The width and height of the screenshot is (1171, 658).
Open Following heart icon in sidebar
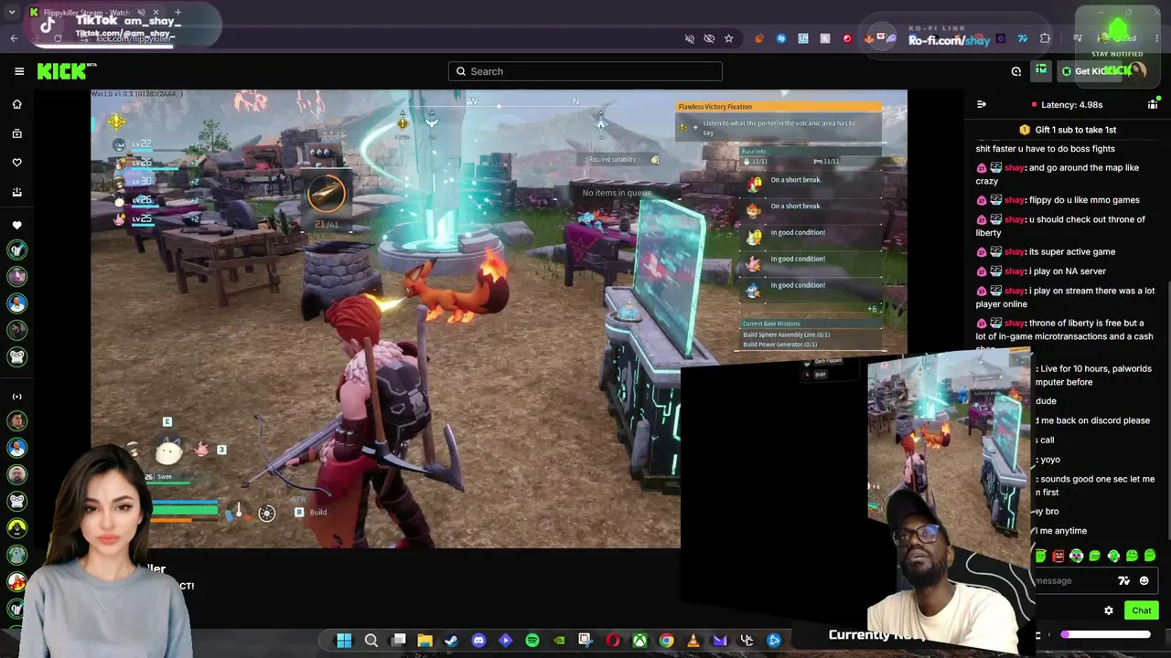click(x=16, y=163)
